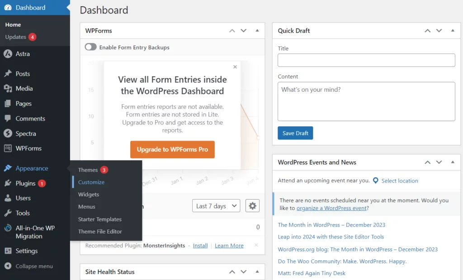Viewport: 463px width, 280px height.
Task: Move WordPress Events and News up
Action: 428,162
